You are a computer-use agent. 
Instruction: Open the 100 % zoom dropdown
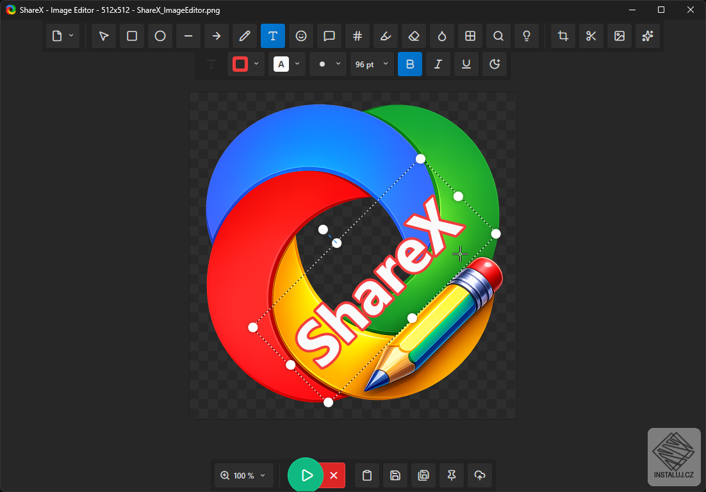coord(243,475)
